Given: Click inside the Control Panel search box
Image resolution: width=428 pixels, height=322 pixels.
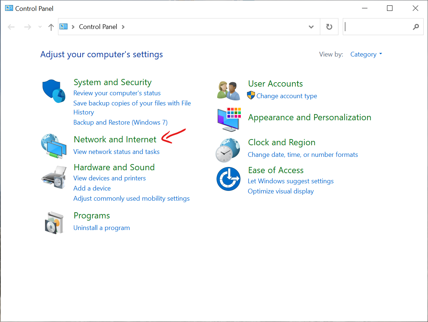Looking at the screenshot, I should pos(377,27).
